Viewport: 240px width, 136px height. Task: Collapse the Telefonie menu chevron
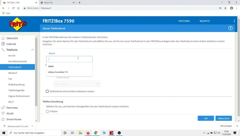[33, 50]
